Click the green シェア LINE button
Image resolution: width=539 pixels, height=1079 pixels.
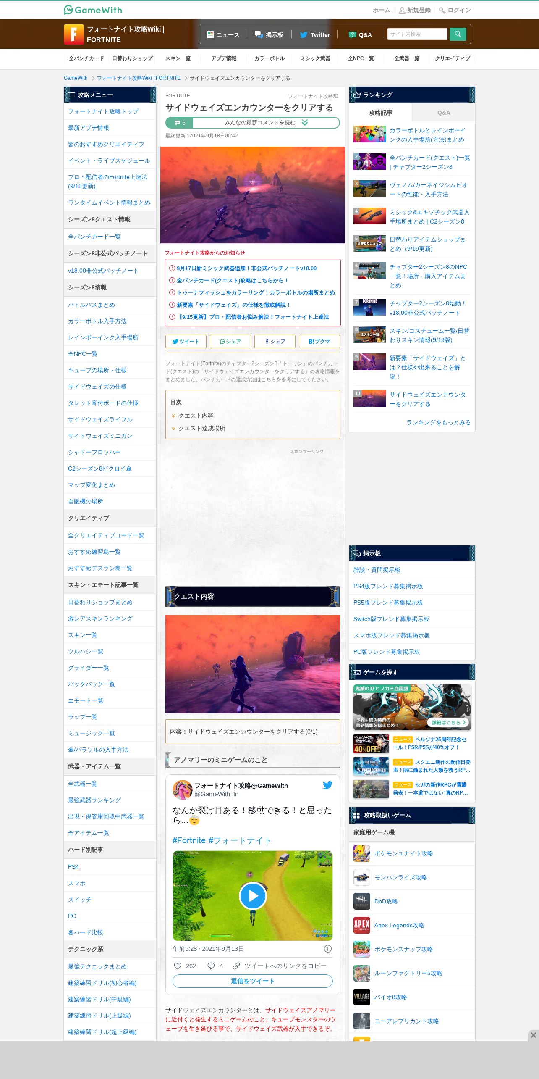pos(230,342)
